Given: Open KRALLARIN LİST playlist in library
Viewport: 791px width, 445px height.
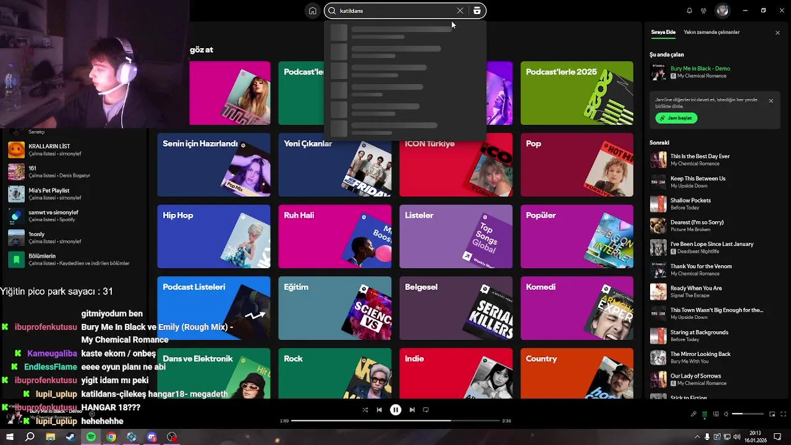Looking at the screenshot, I should (74, 150).
